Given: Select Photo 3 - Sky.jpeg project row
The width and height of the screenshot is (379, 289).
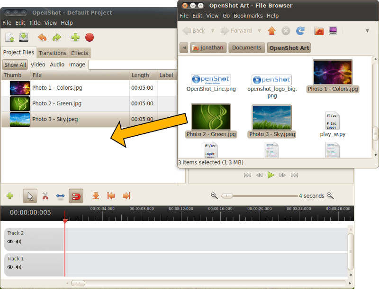Looking at the screenshot, I should tap(90, 119).
